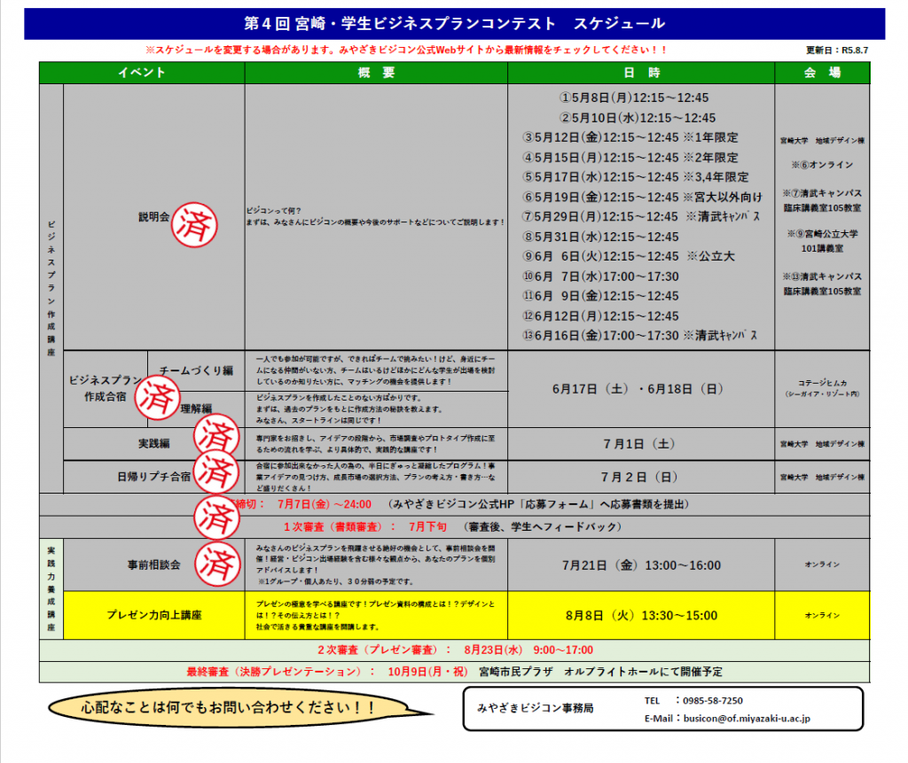Select the update date 更新日：R5.8.7
The height and width of the screenshot is (763, 908).
click(x=837, y=51)
